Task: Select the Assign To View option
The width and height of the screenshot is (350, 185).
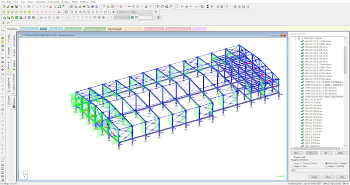Action: tap(292, 166)
